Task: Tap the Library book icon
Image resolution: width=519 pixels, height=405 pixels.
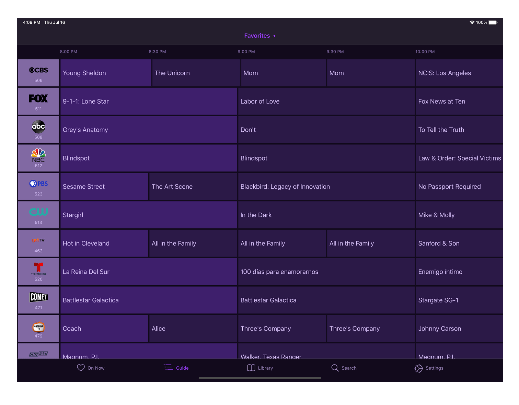Action: 251,368
